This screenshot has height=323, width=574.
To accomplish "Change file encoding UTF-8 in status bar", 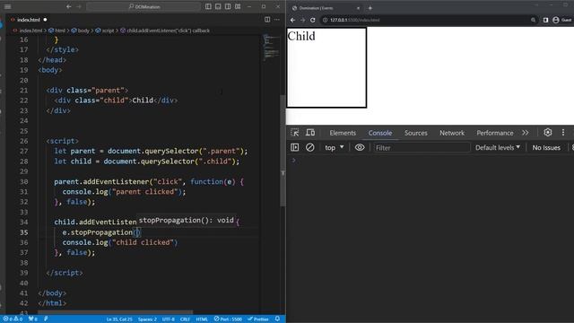I will [x=169, y=319].
